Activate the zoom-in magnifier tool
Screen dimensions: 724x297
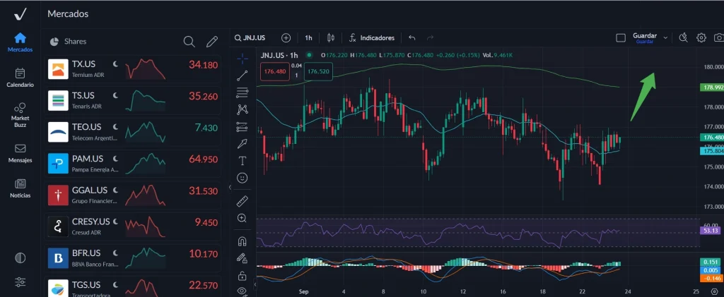click(243, 219)
